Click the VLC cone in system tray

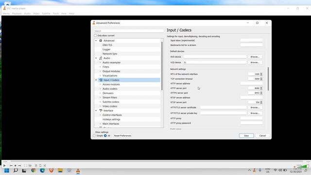tap(254, 170)
